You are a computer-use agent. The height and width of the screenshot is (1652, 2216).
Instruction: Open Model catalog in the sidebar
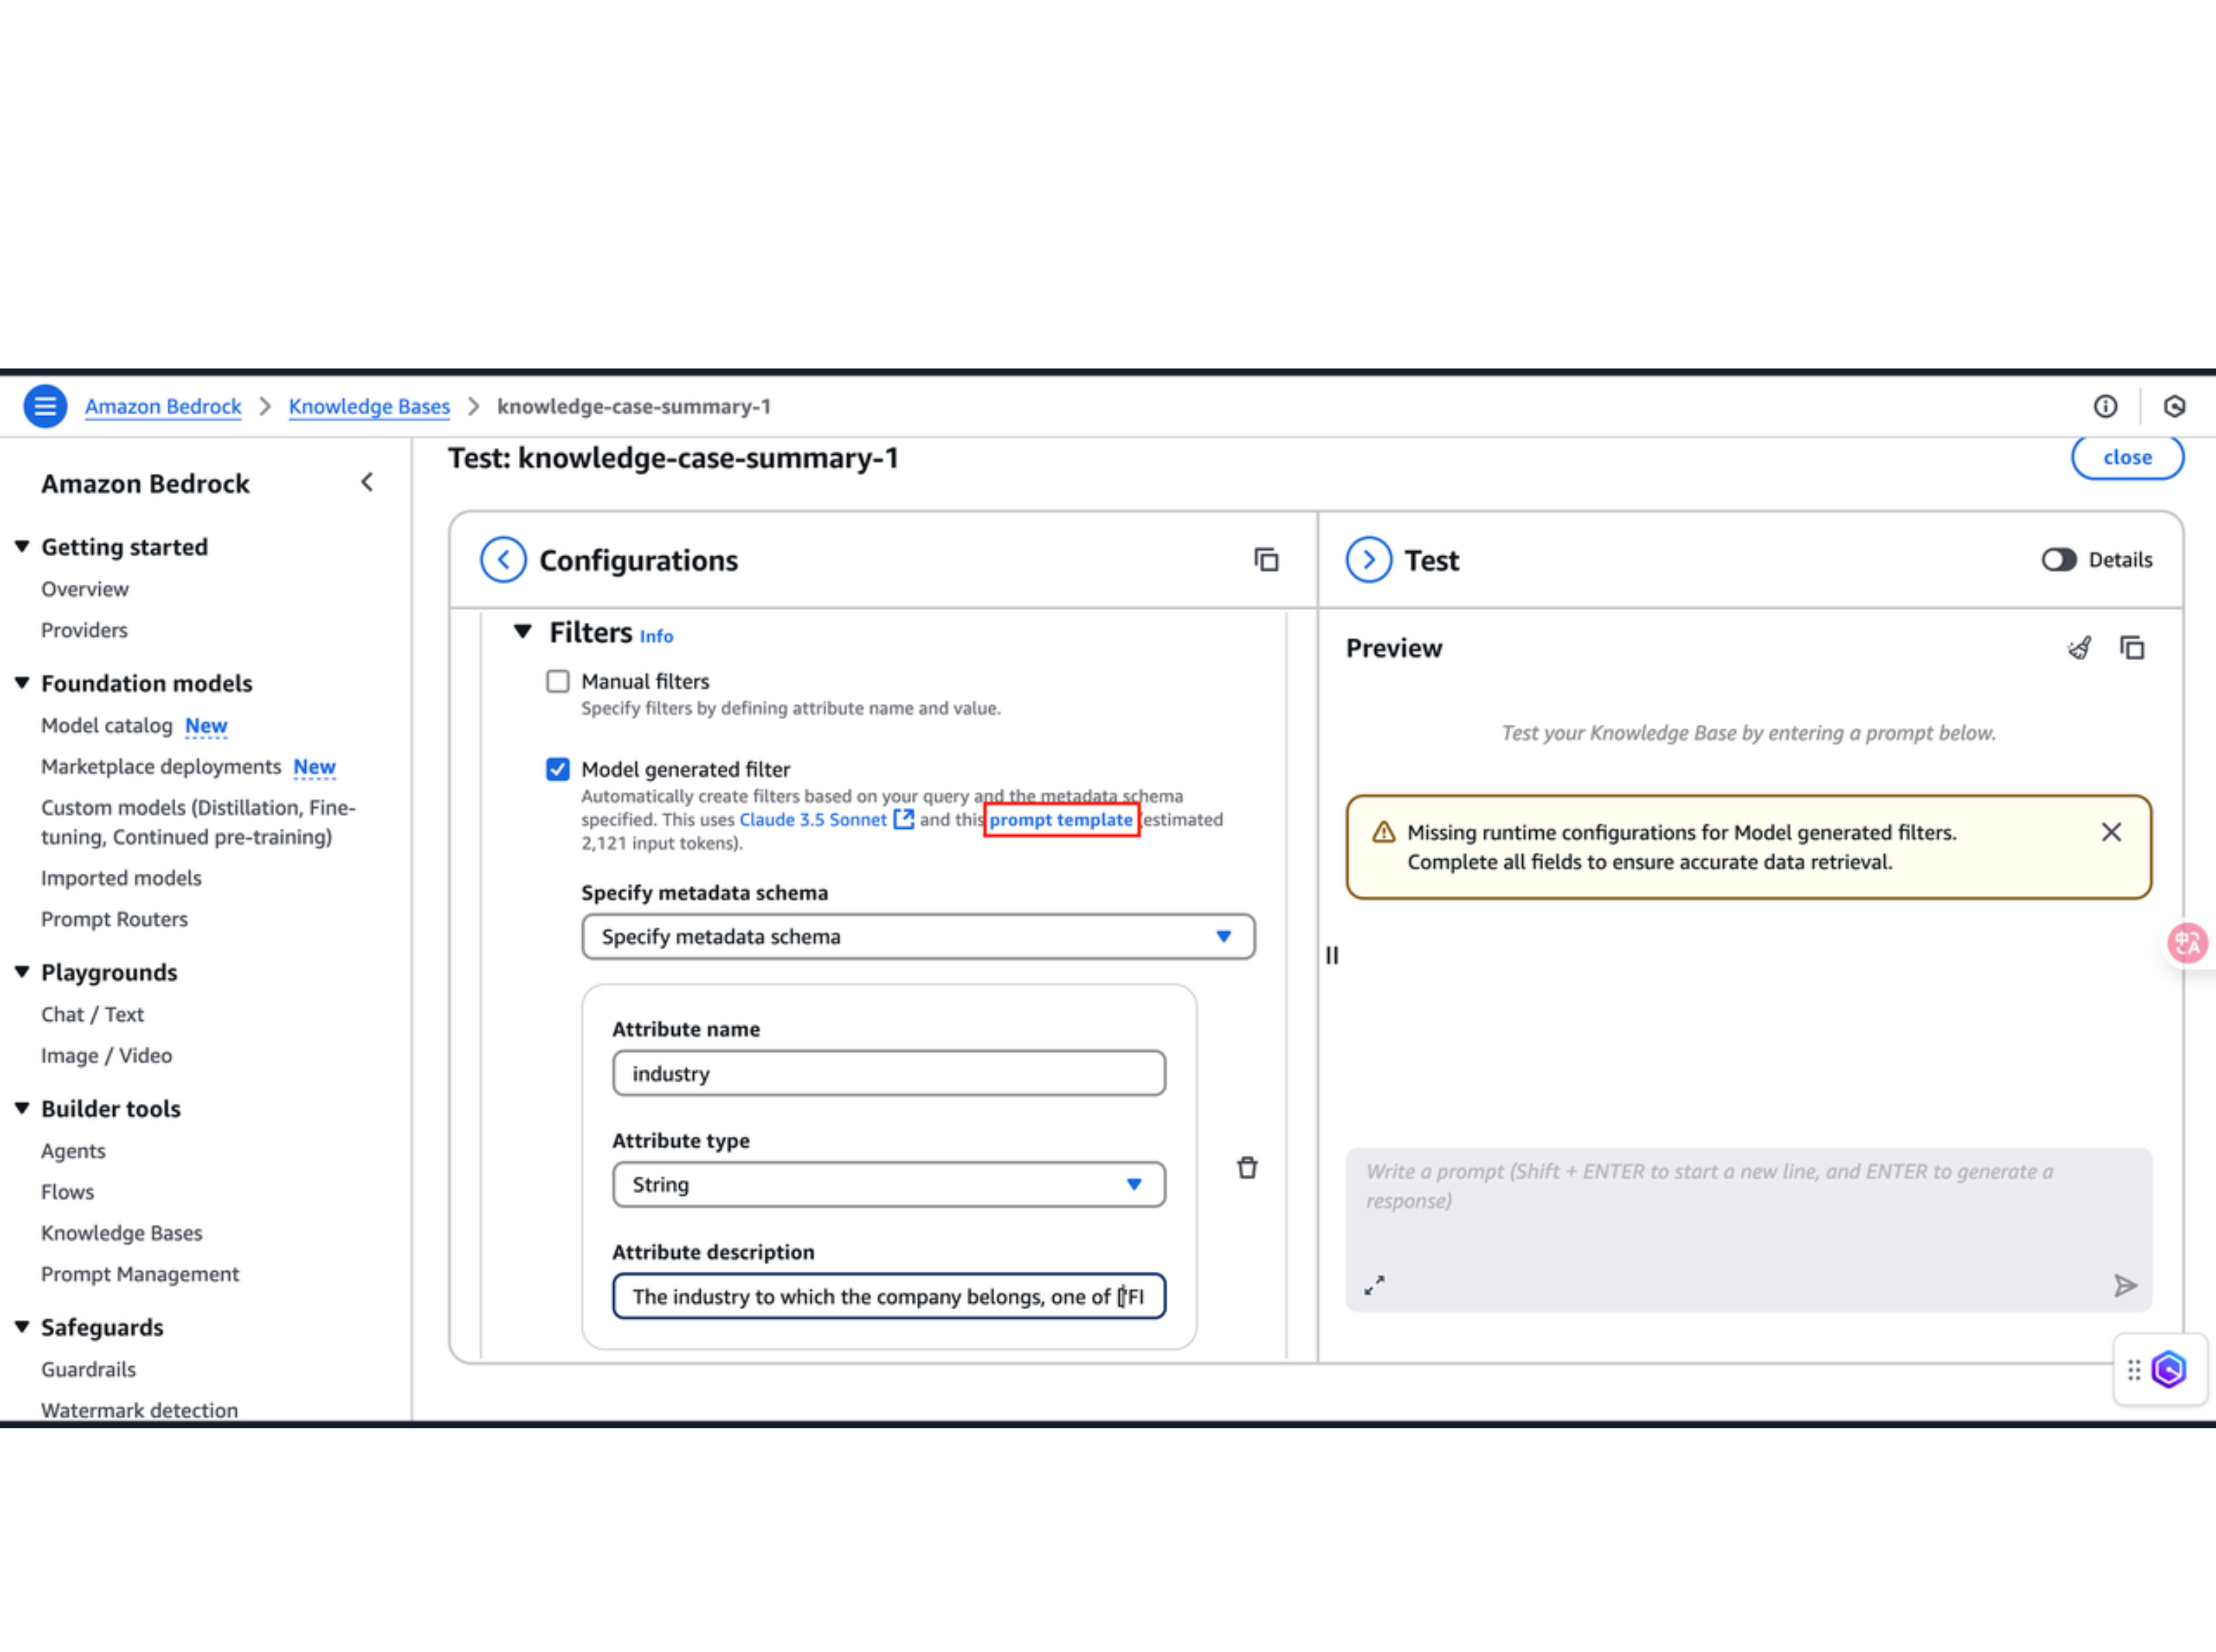click(x=106, y=725)
